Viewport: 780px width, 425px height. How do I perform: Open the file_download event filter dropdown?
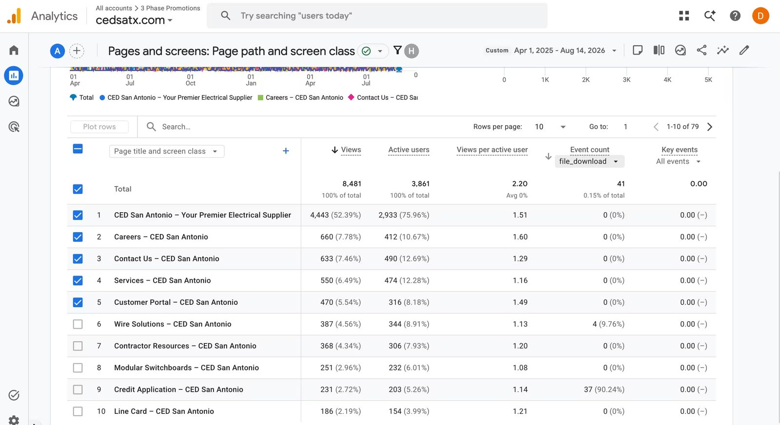[x=589, y=161]
